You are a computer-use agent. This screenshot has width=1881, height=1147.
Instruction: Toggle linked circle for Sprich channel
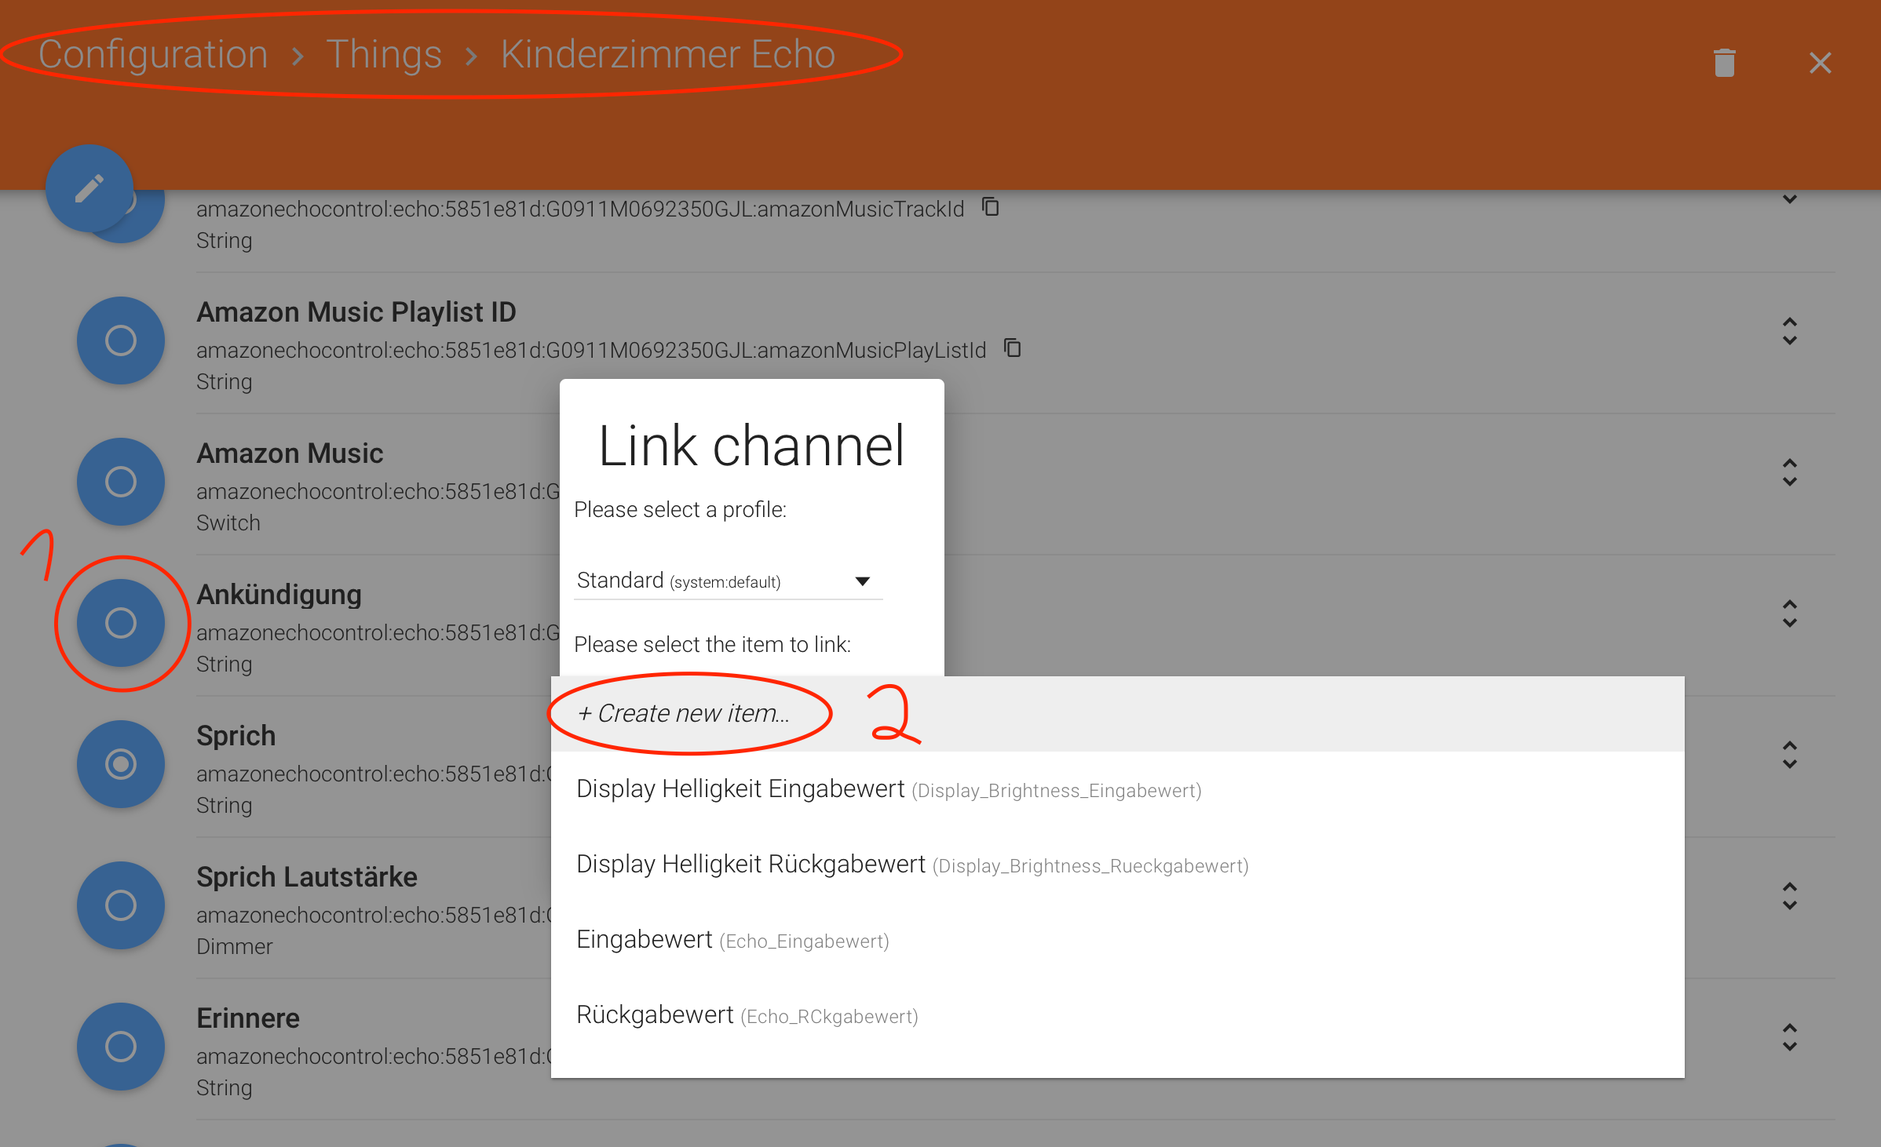coord(121,764)
